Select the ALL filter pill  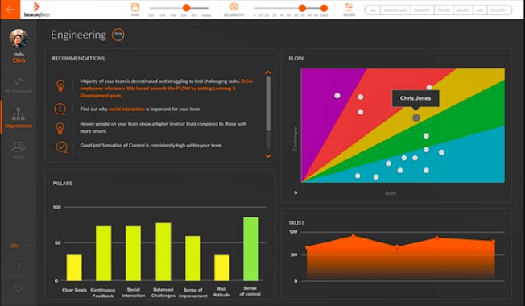tap(373, 10)
